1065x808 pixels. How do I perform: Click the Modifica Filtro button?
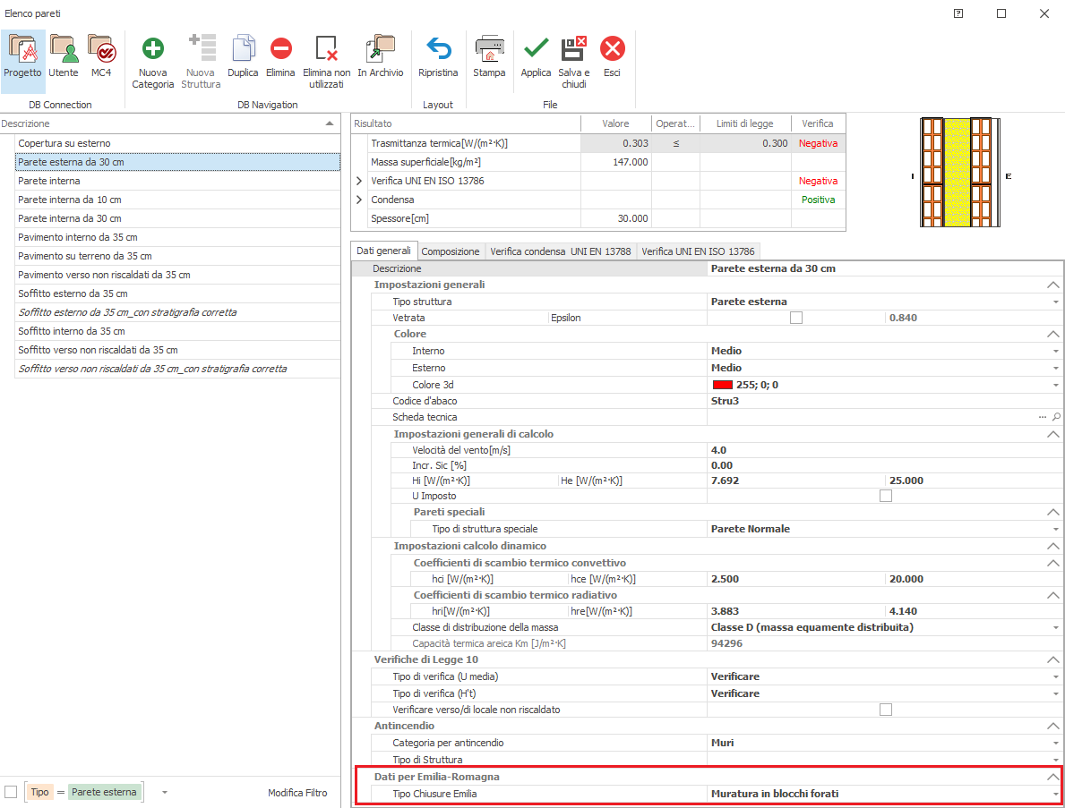(x=297, y=793)
